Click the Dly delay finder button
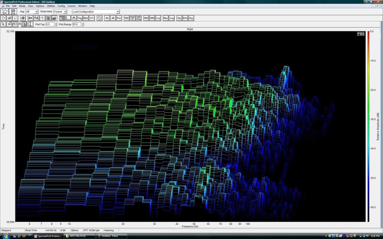Screen dimensions: 383x239 click(x=179, y=18)
